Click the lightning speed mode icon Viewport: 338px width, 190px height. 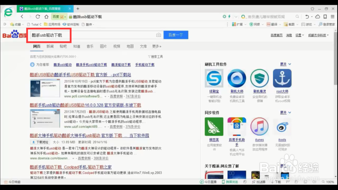click(x=230, y=17)
